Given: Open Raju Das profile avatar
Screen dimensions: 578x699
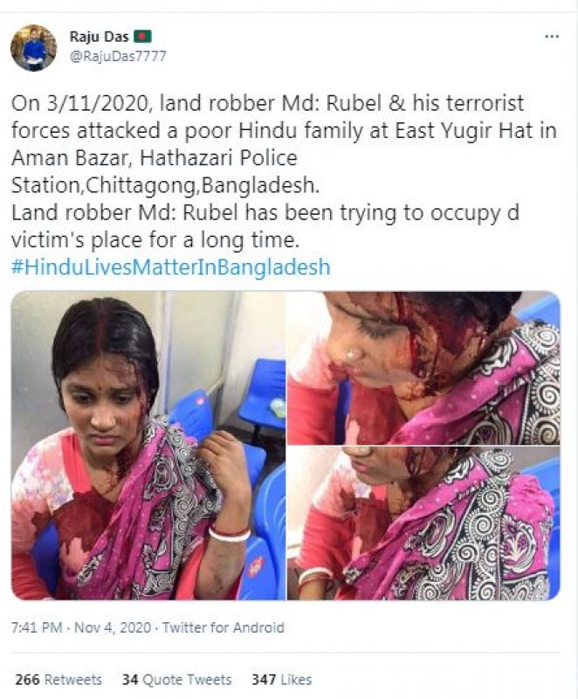Looking at the screenshot, I should (33, 48).
